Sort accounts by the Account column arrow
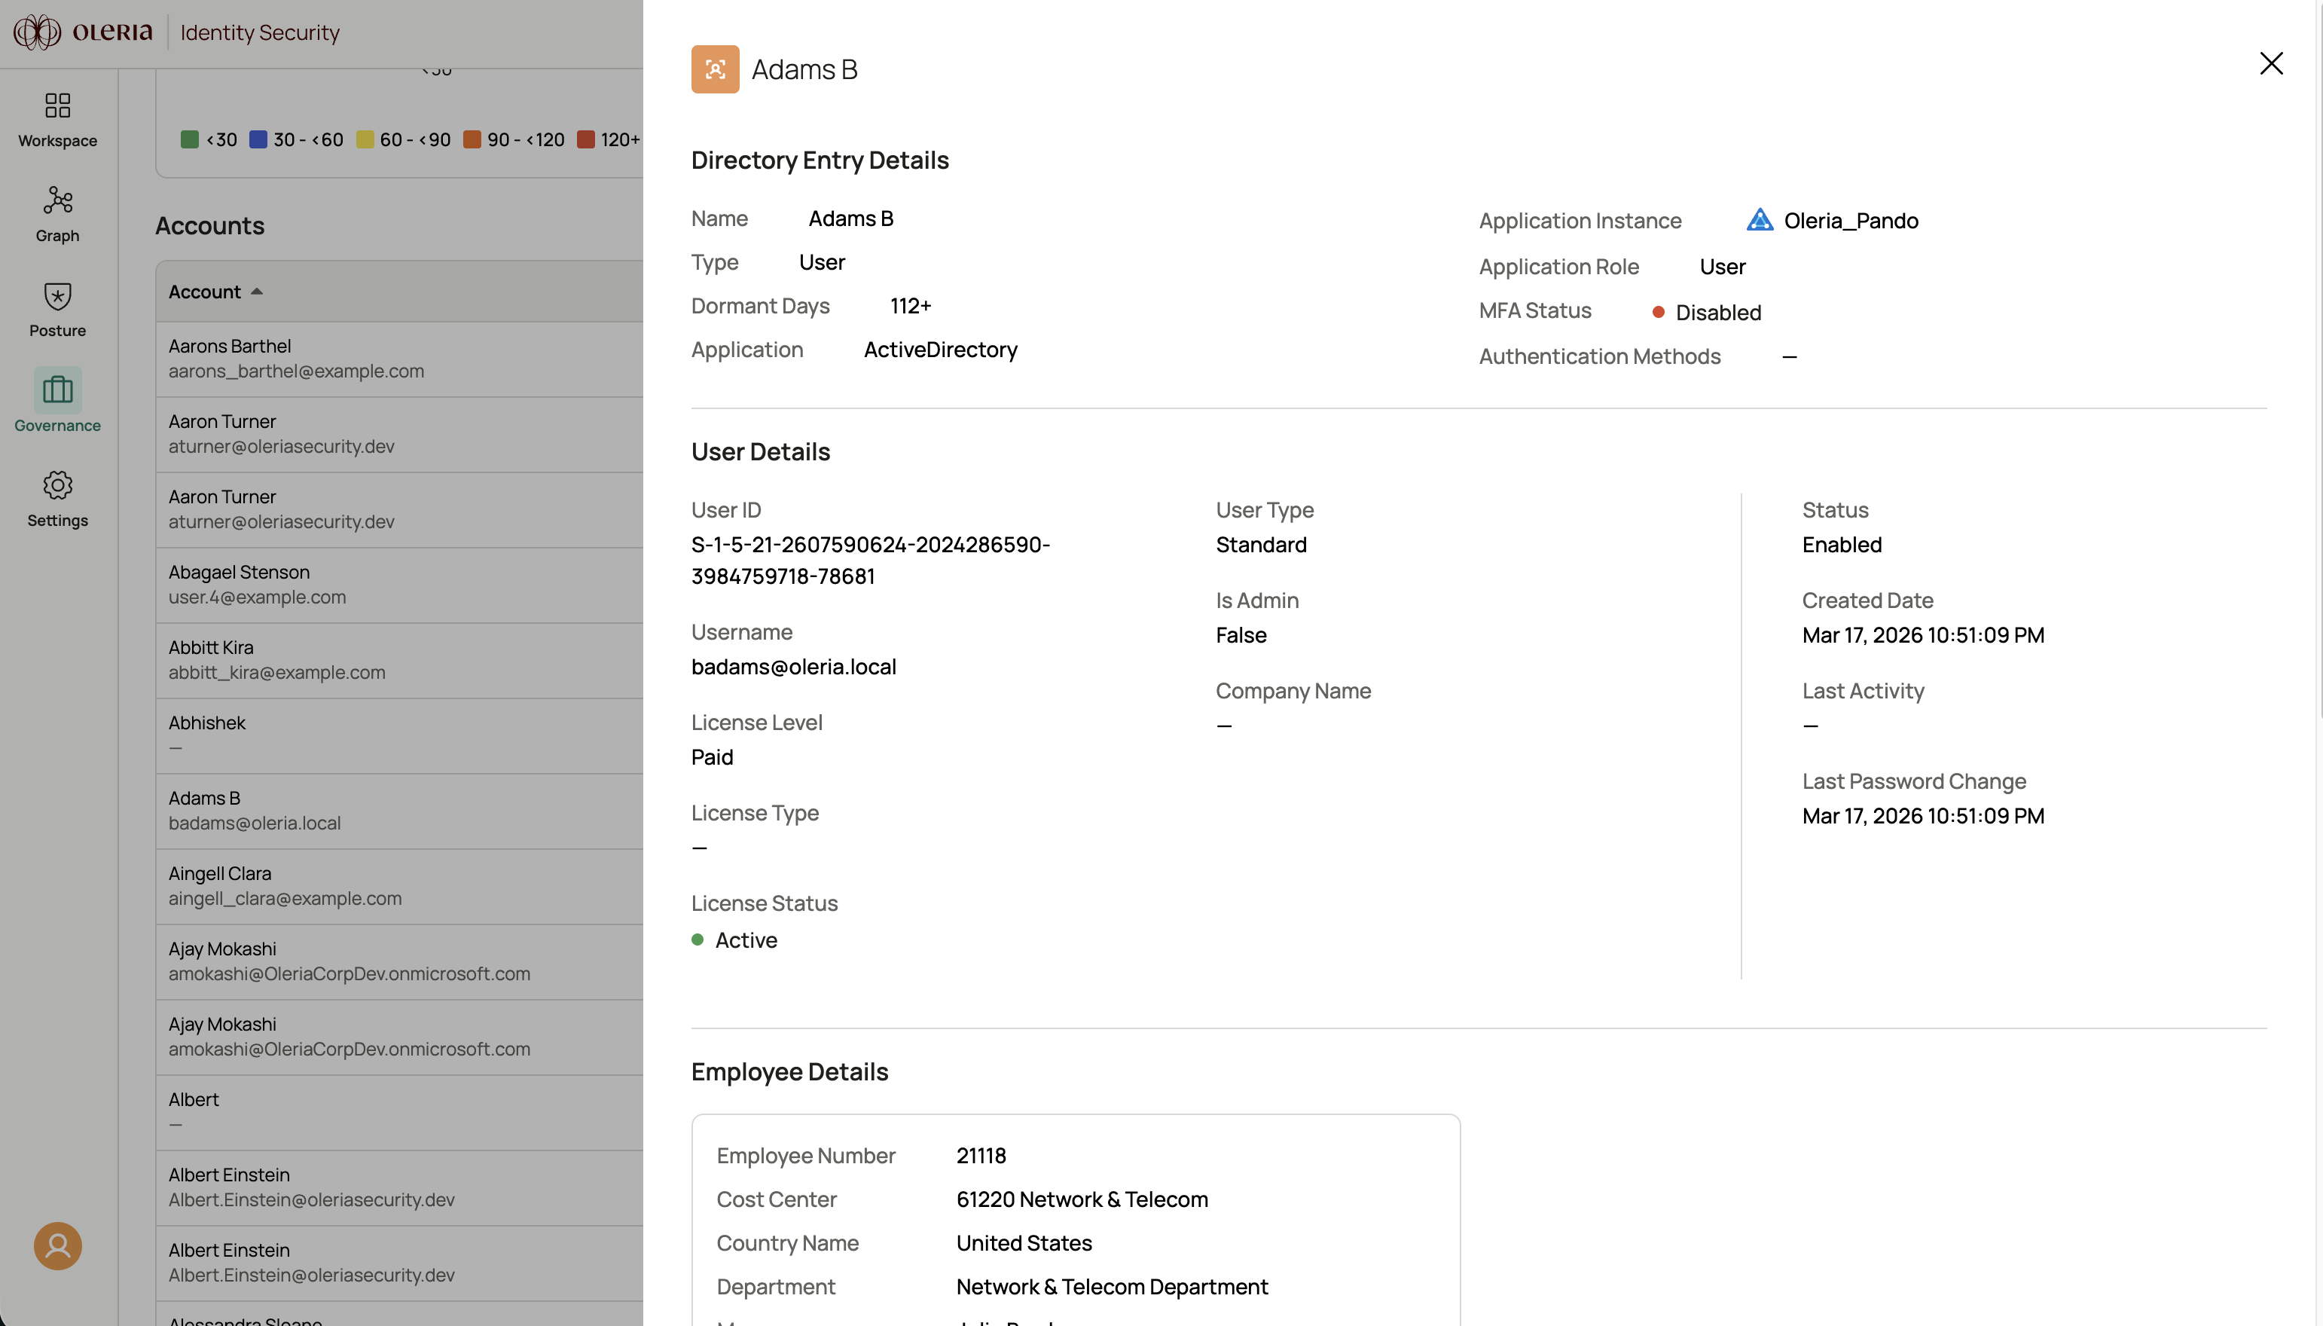Screen dimensions: 2323x1326 257,292
